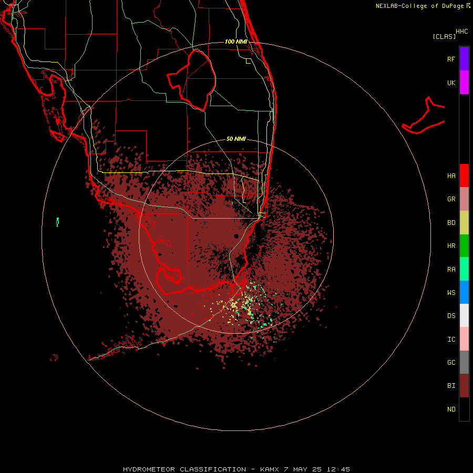Click the 'HR' legend label
The width and height of the screenshot is (473, 473).
point(451,246)
